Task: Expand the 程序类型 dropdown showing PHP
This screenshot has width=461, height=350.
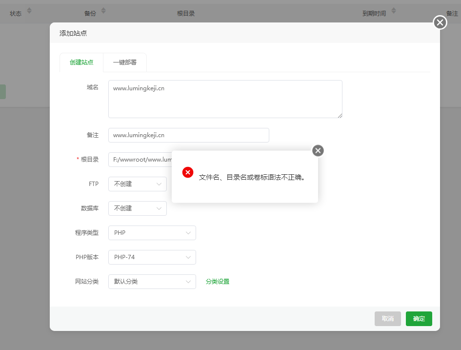Action: [152, 233]
